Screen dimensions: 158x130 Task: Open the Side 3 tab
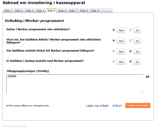[x=30, y=11]
